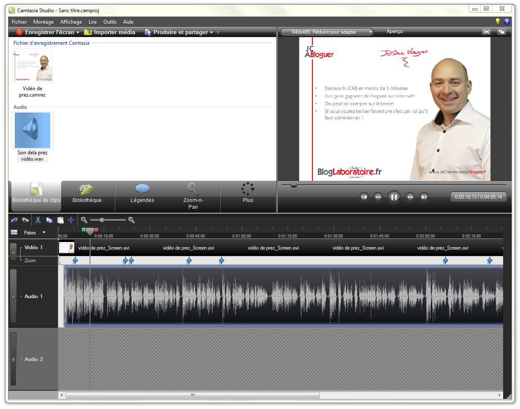Image resolution: width=520 pixels, height=409 pixels.
Task: Click the preview playback position slider
Action: point(294,185)
